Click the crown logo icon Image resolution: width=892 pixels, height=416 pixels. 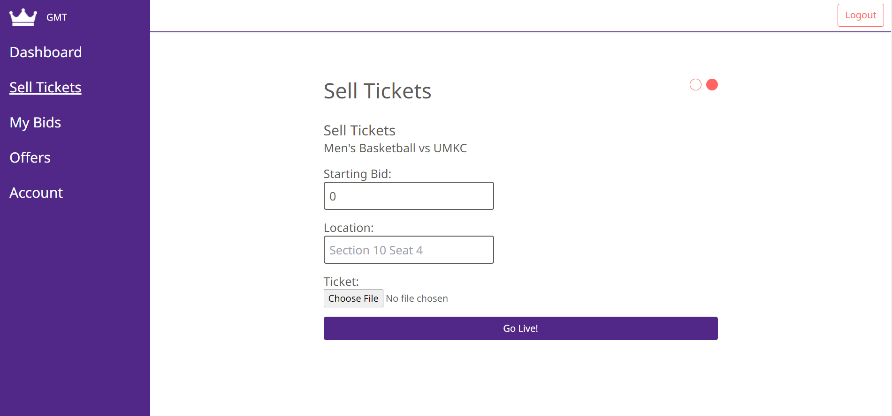23,17
